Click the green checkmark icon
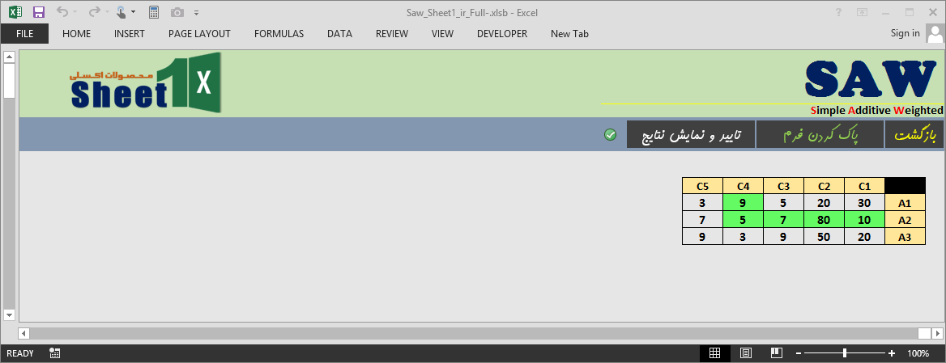 tap(611, 134)
